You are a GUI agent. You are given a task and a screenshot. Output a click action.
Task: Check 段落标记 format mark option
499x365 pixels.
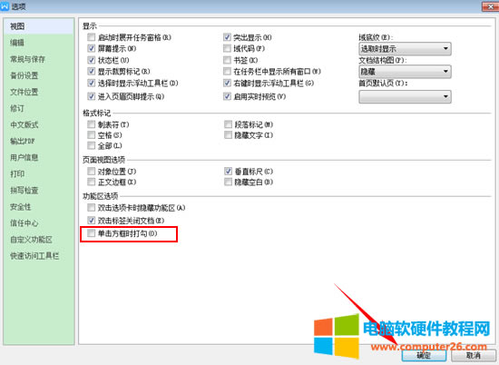tap(228, 124)
